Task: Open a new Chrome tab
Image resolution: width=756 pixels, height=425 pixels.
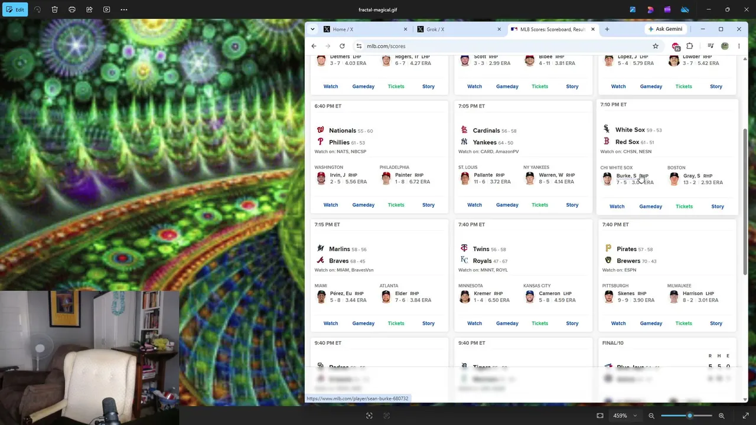Action: pyautogui.click(x=607, y=29)
